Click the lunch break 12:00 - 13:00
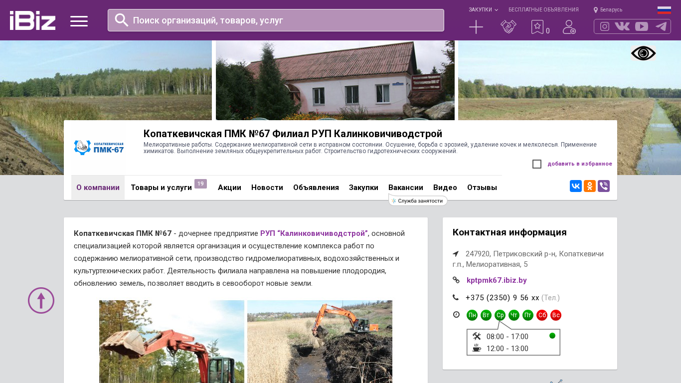The image size is (681, 383). [508, 349]
